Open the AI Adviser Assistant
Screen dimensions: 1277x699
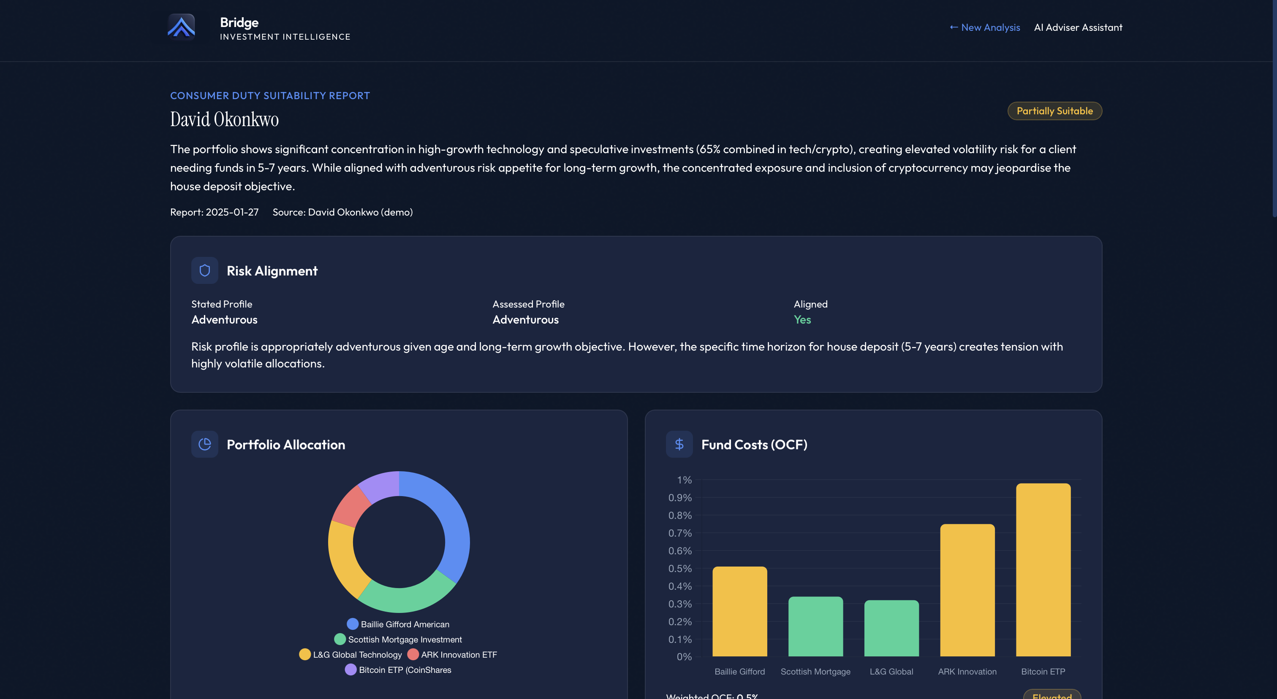[x=1078, y=28]
